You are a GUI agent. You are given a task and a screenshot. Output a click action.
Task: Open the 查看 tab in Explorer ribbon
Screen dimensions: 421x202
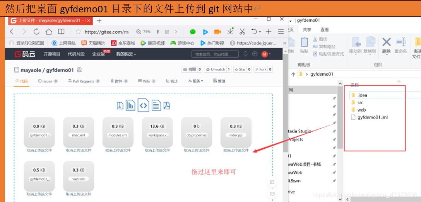(x=325, y=30)
